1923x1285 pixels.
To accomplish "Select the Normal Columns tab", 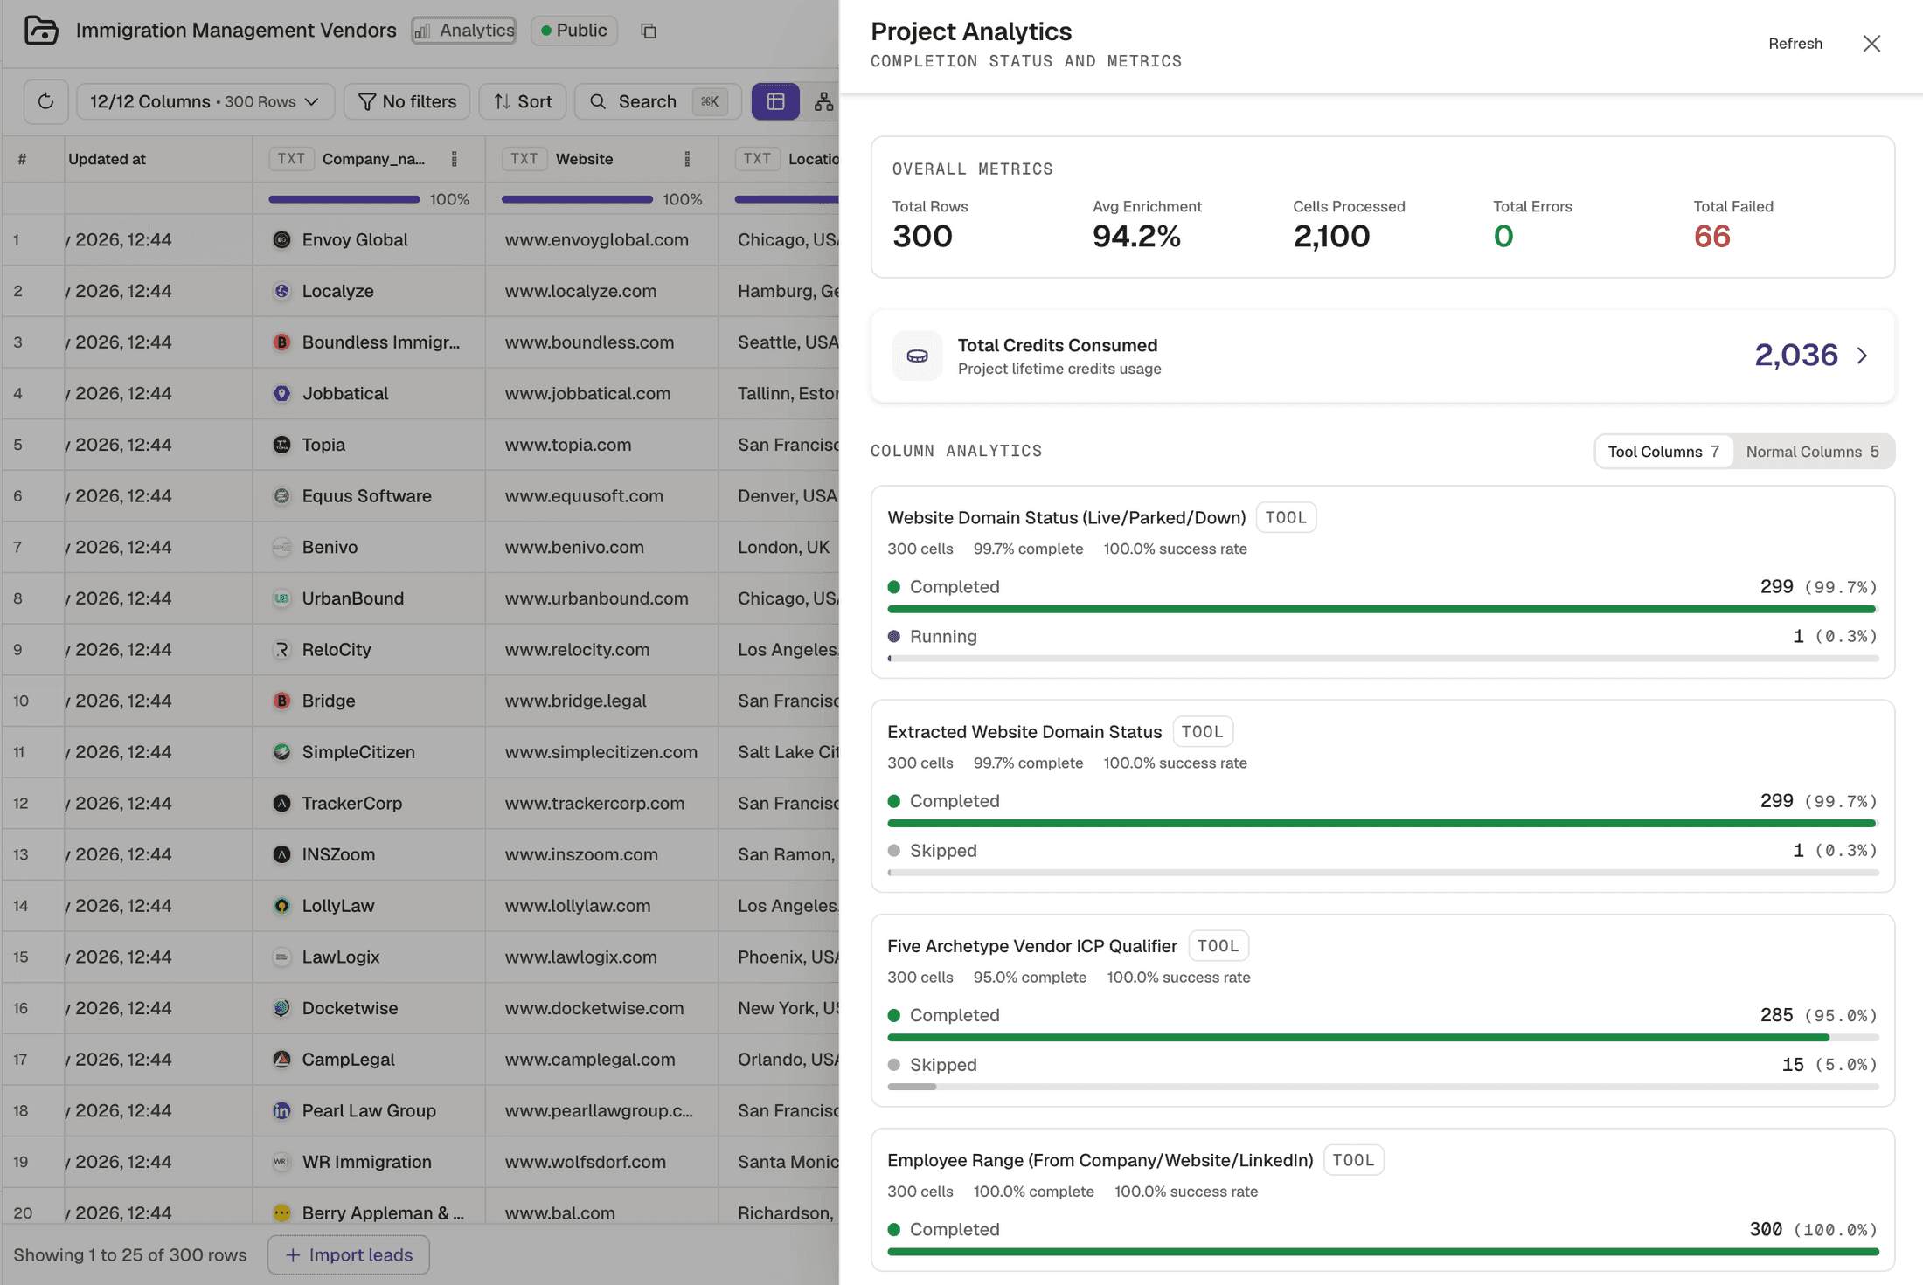I will pos(1812,452).
